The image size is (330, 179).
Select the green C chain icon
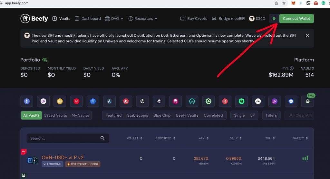[x=241, y=101]
